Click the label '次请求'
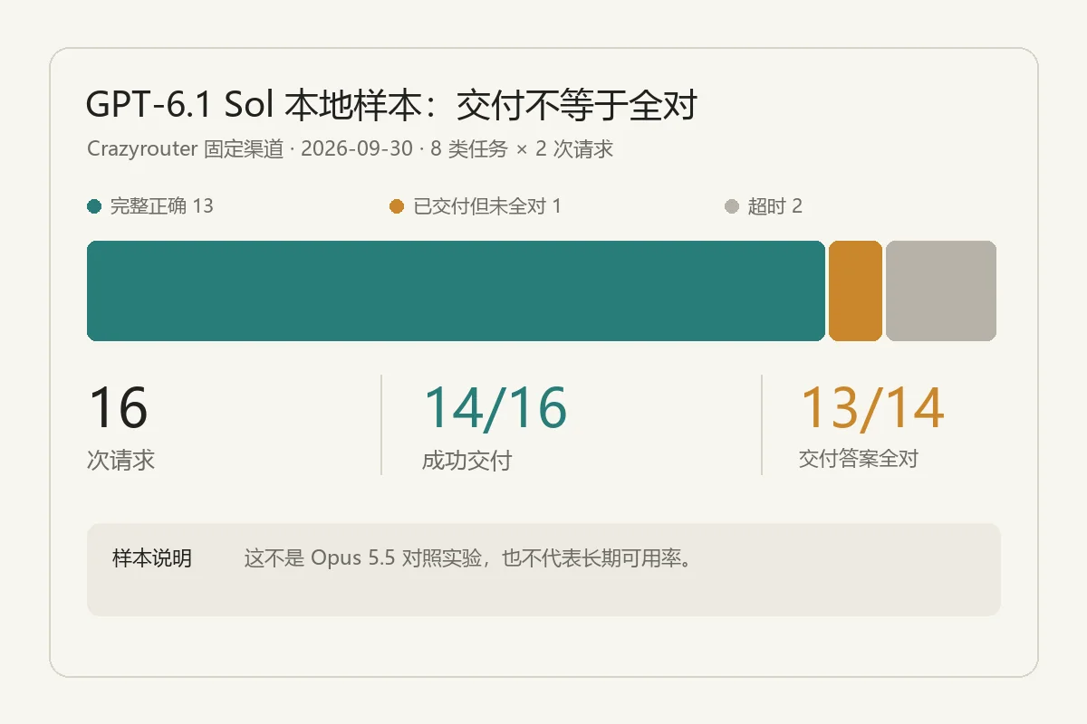1087x724 pixels. [121, 460]
